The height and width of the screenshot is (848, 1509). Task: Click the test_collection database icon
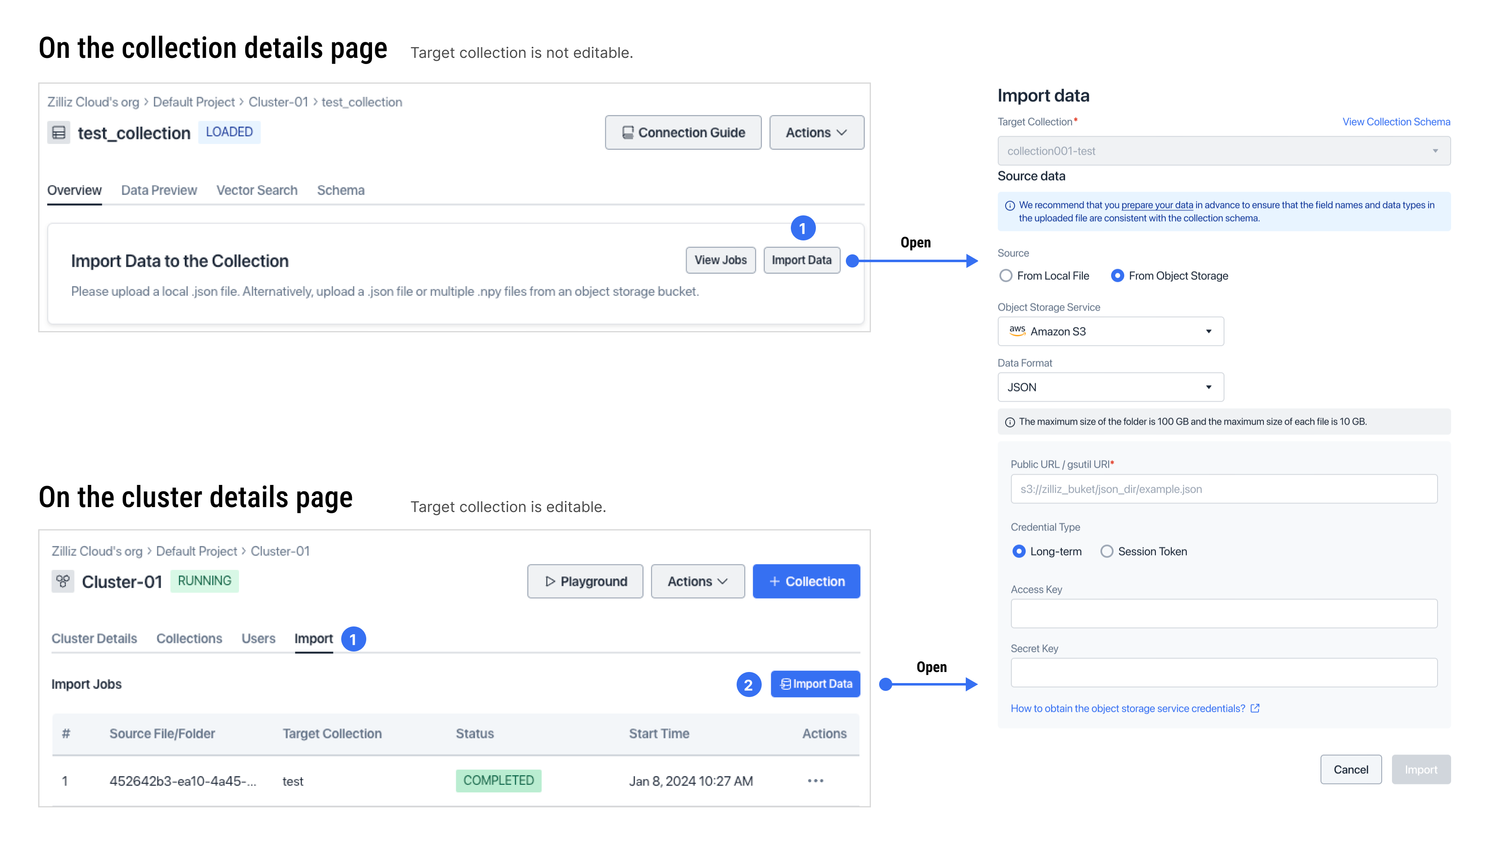pos(59,133)
